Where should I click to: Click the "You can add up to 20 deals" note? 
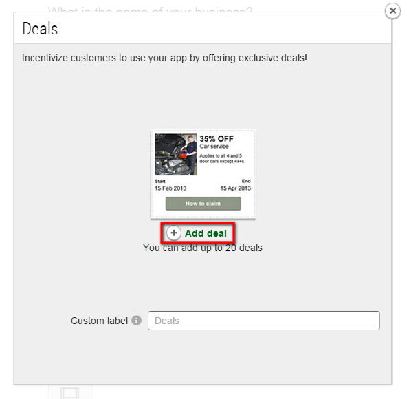203,248
